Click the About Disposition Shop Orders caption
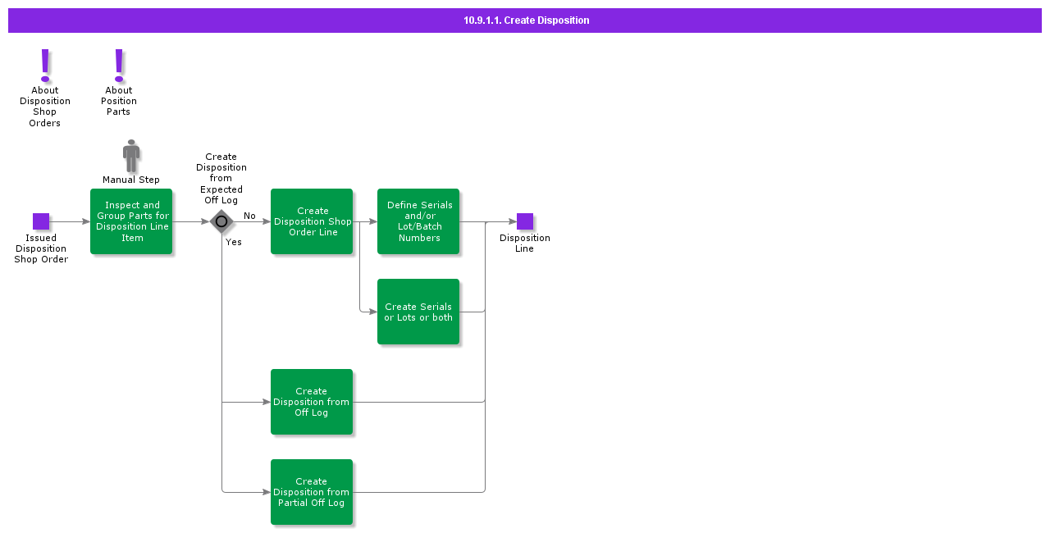This screenshot has height=533, width=1050. [45, 107]
